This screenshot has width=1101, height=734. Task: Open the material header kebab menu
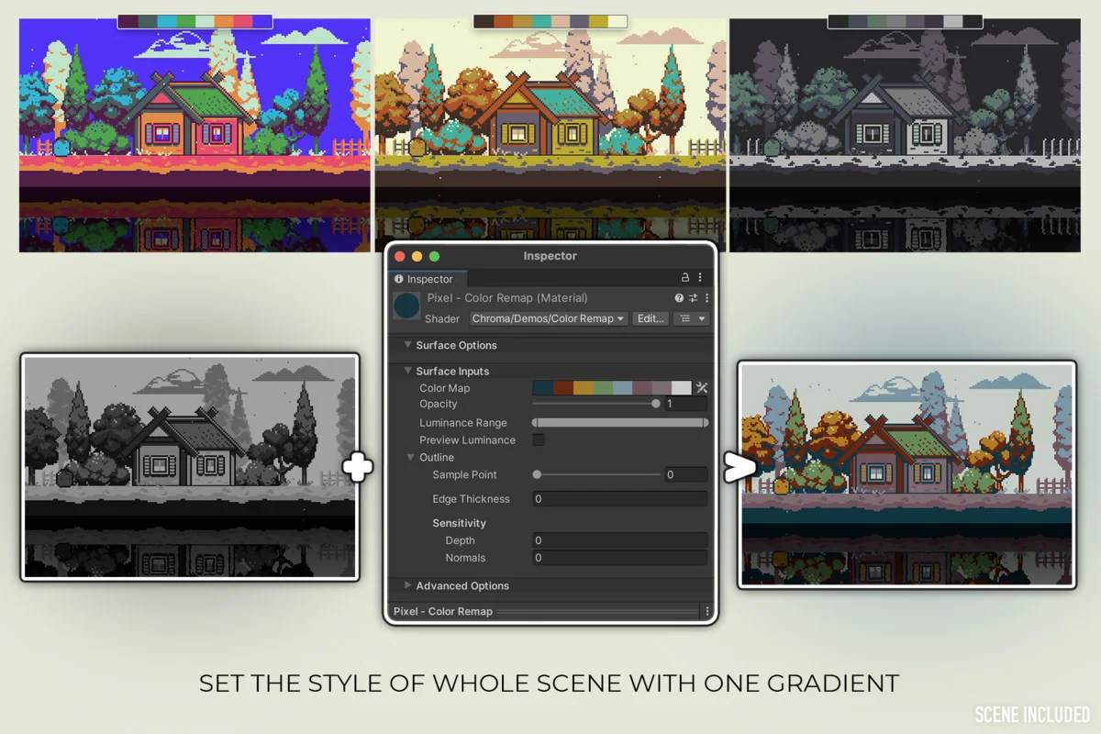(706, 298)
